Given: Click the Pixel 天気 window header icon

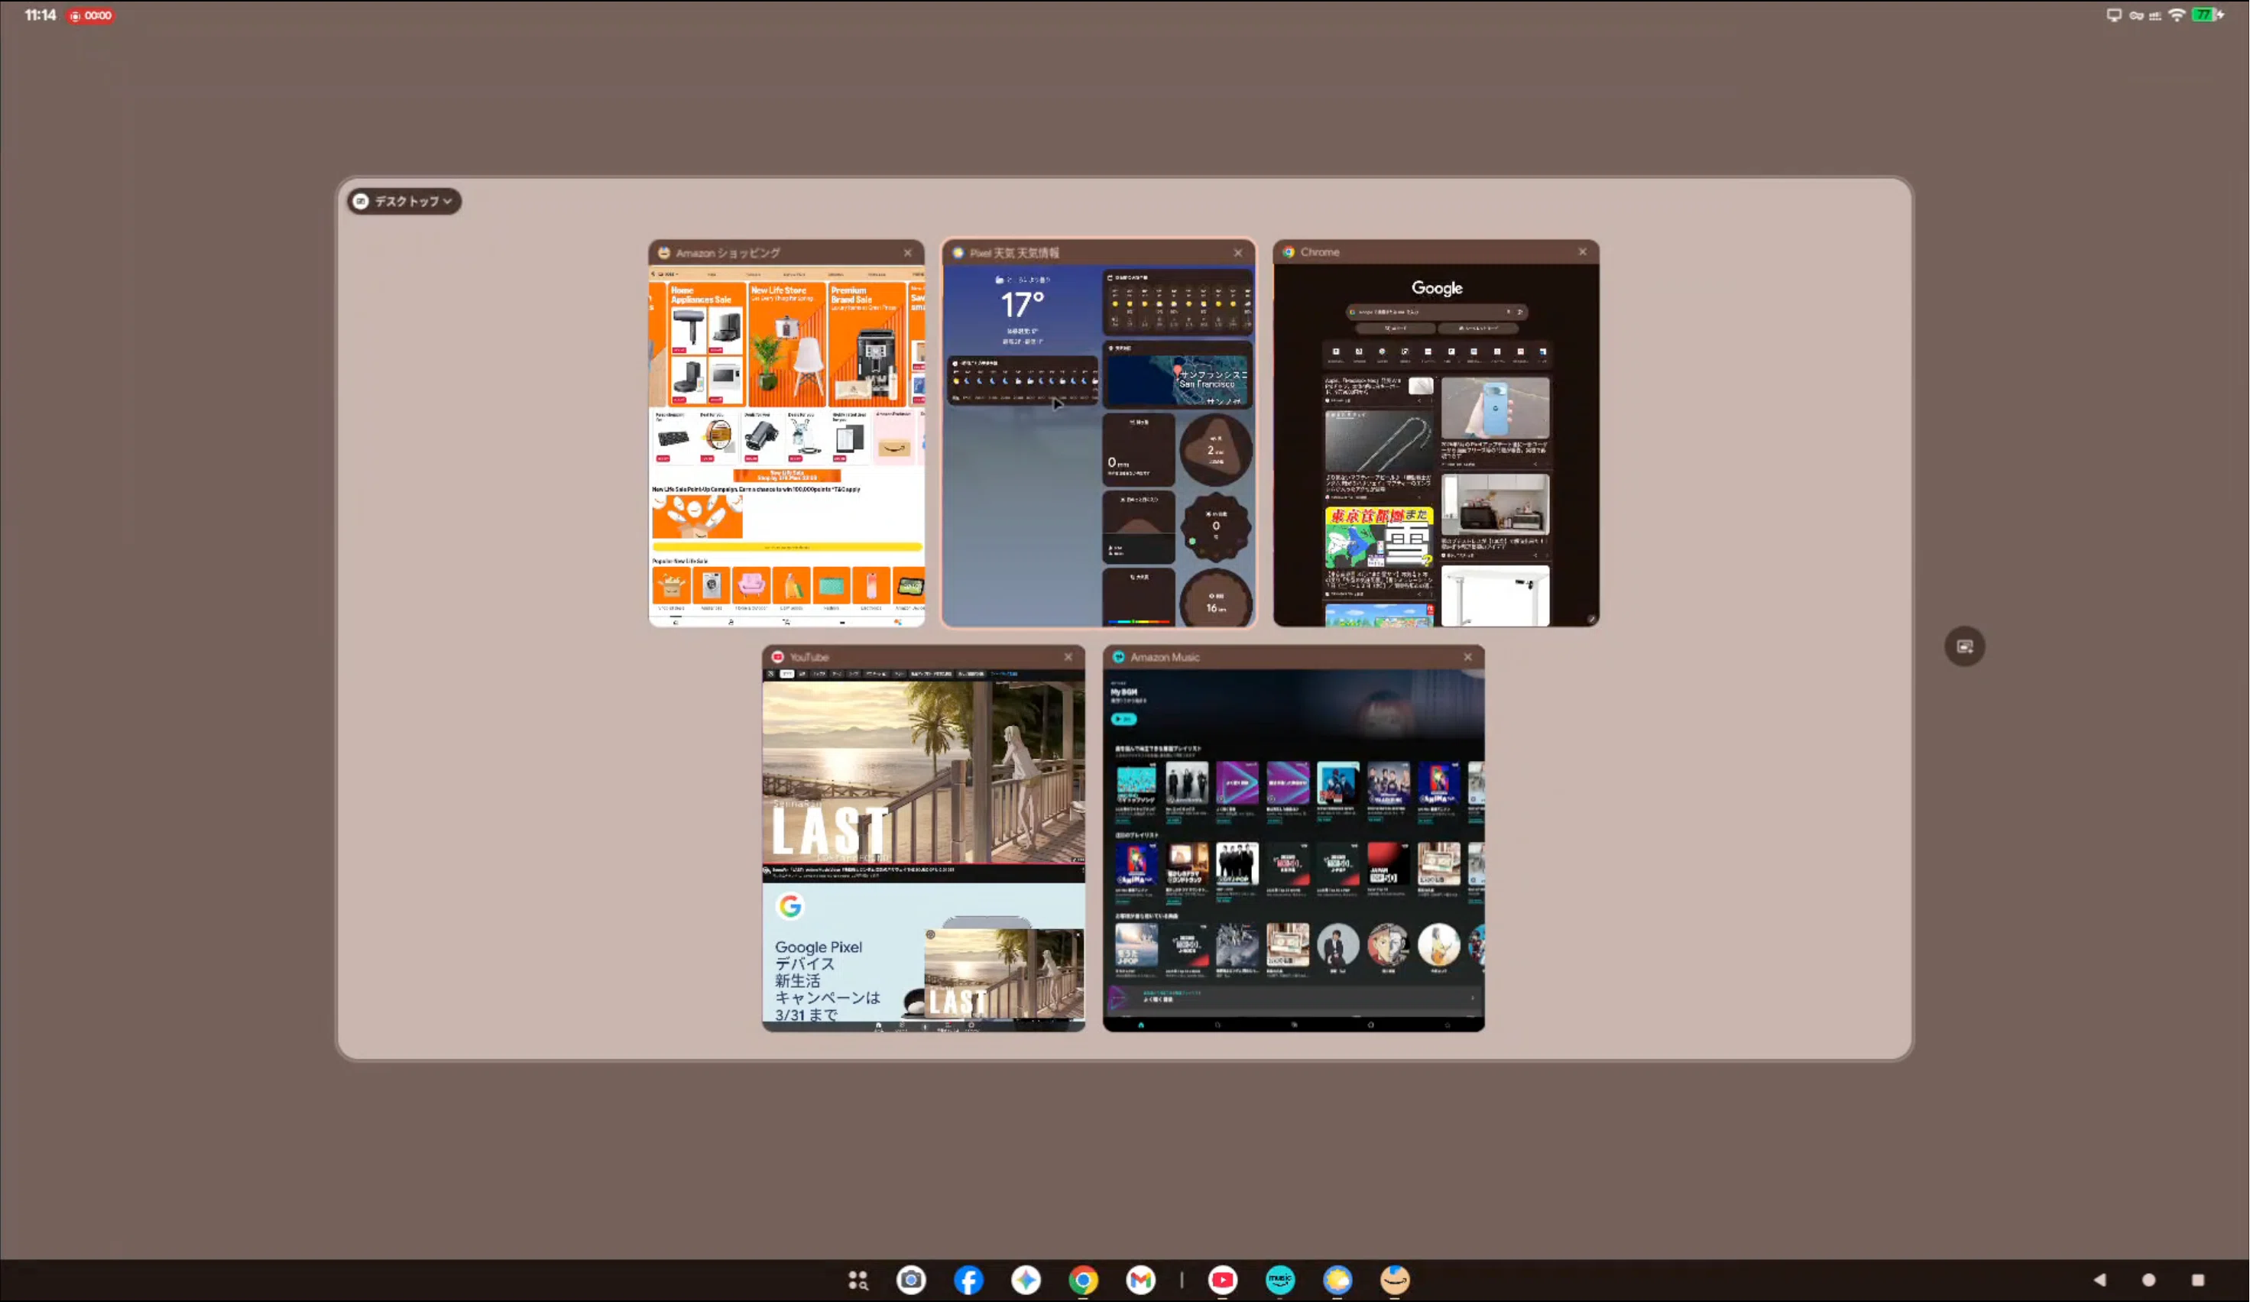Looking at the screenshot, I should (958, 253).
